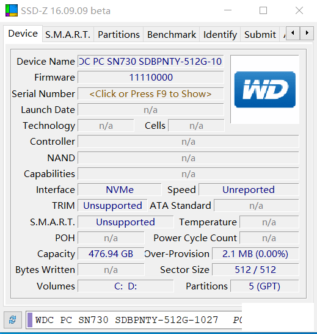Open the Identify tab
The width and height of the screenshot is (317, 334).
click(x=220, y=35)
